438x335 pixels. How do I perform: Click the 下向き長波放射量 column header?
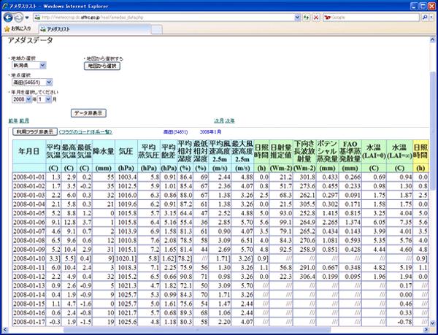pyautogui.click(x=304, y=151)
